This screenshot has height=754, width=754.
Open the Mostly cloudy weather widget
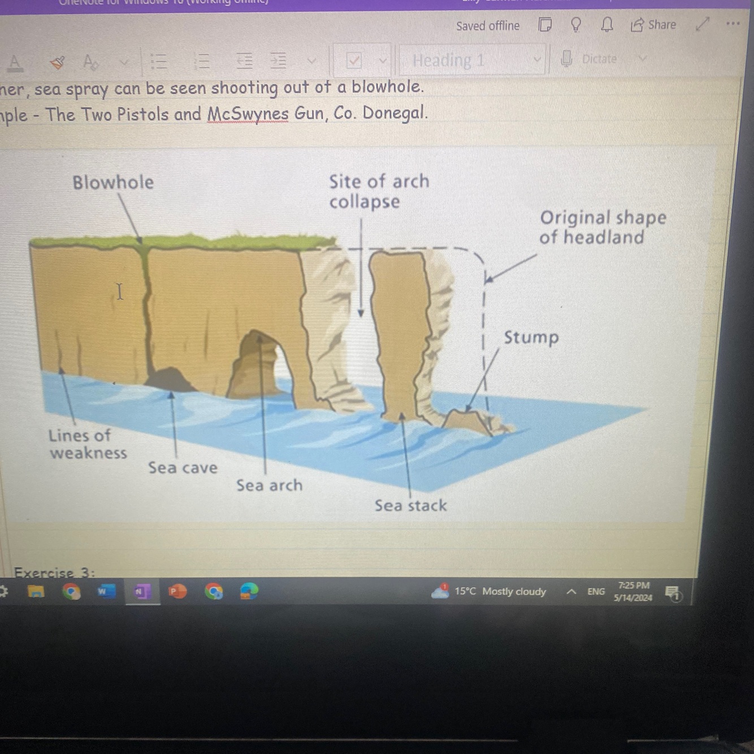489,591
